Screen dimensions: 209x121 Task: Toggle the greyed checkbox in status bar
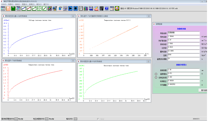pyautogui.click(x=98, y=119)
